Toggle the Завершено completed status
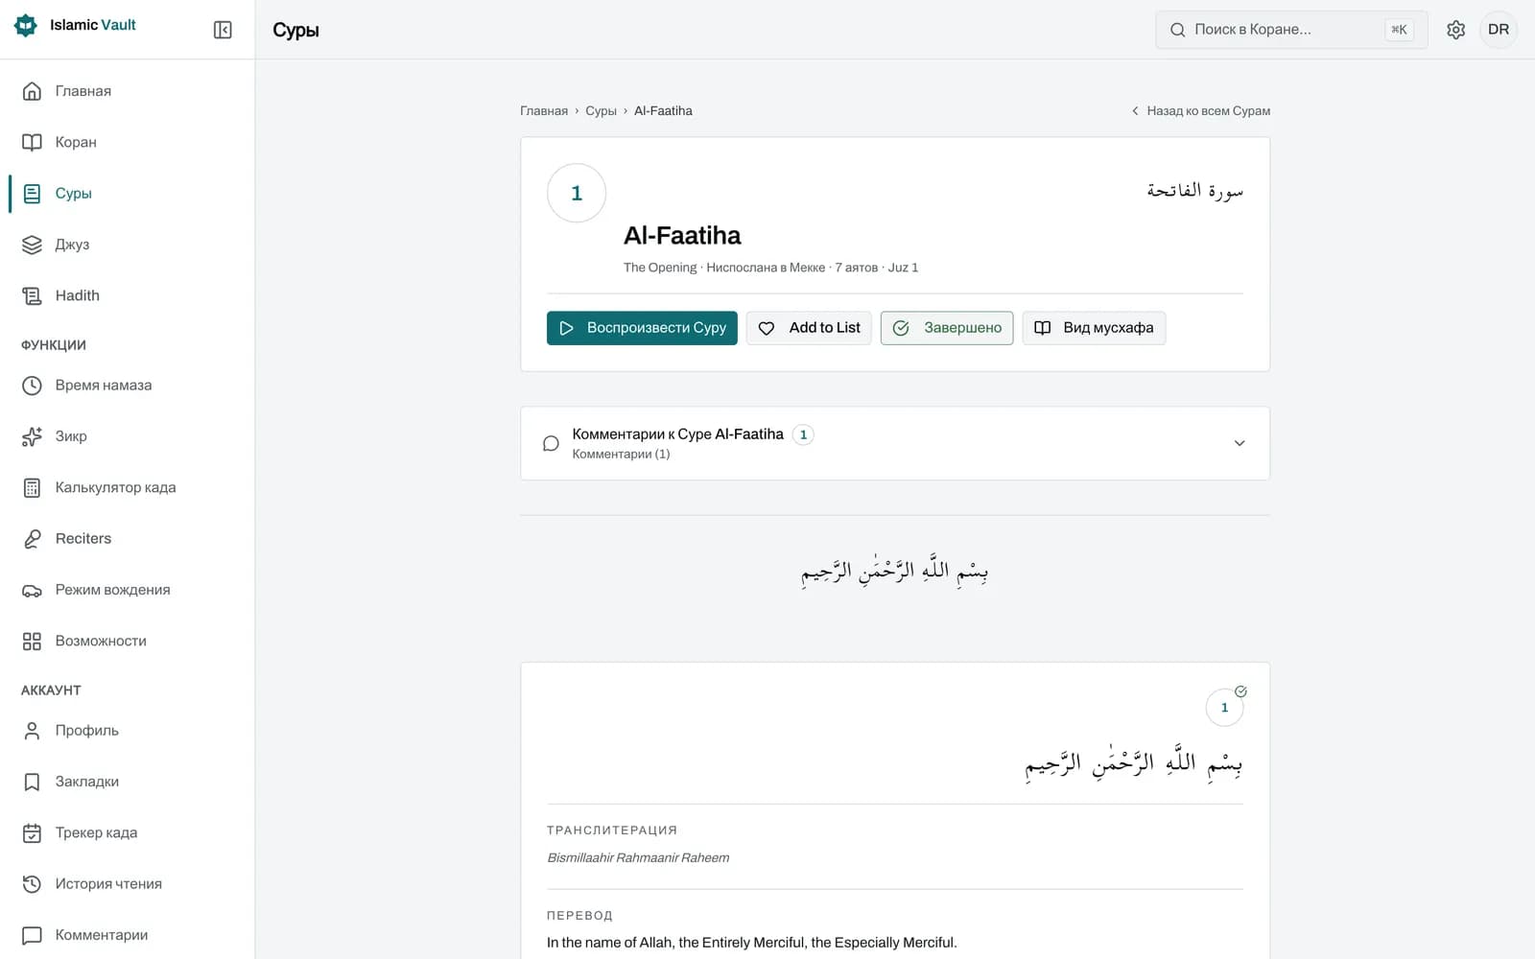This screenshot has width=1535, height=959. [x=947, y=328]
